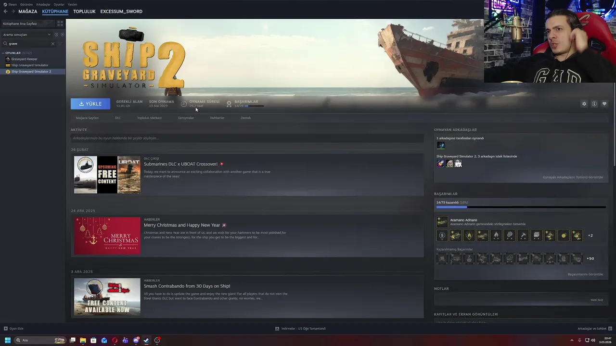Open the EXCESSUM_SWORD profile tab
Screen dimensions: 616x346
coord(121,11)
